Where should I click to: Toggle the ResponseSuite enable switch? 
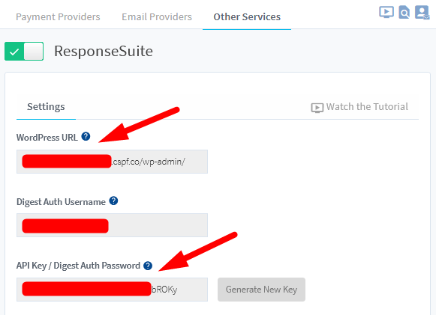pos(24,52)
